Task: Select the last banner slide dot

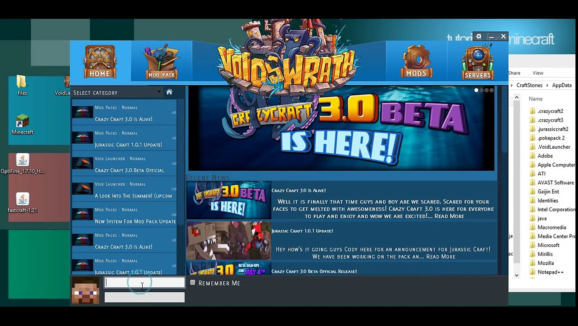Action: coord(492,90)
